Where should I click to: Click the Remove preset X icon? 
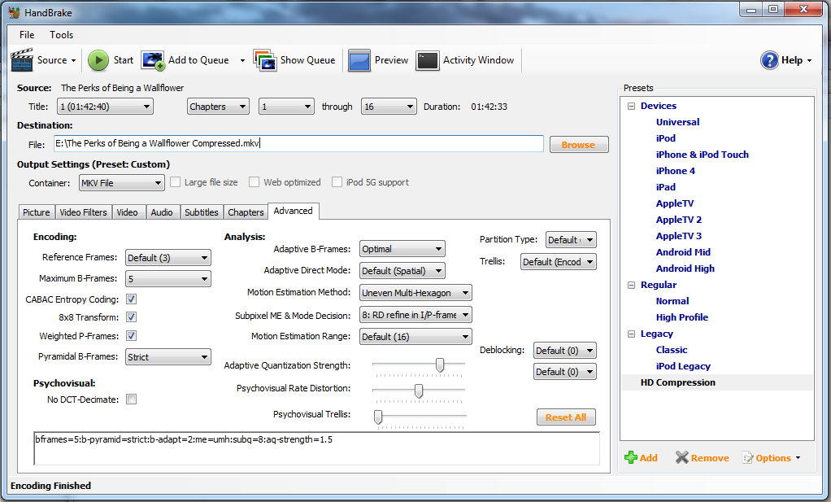[x=681, y=457]
